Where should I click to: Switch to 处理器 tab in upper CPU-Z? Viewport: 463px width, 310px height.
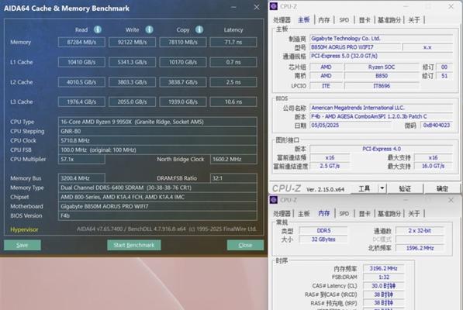pos(282,20)
